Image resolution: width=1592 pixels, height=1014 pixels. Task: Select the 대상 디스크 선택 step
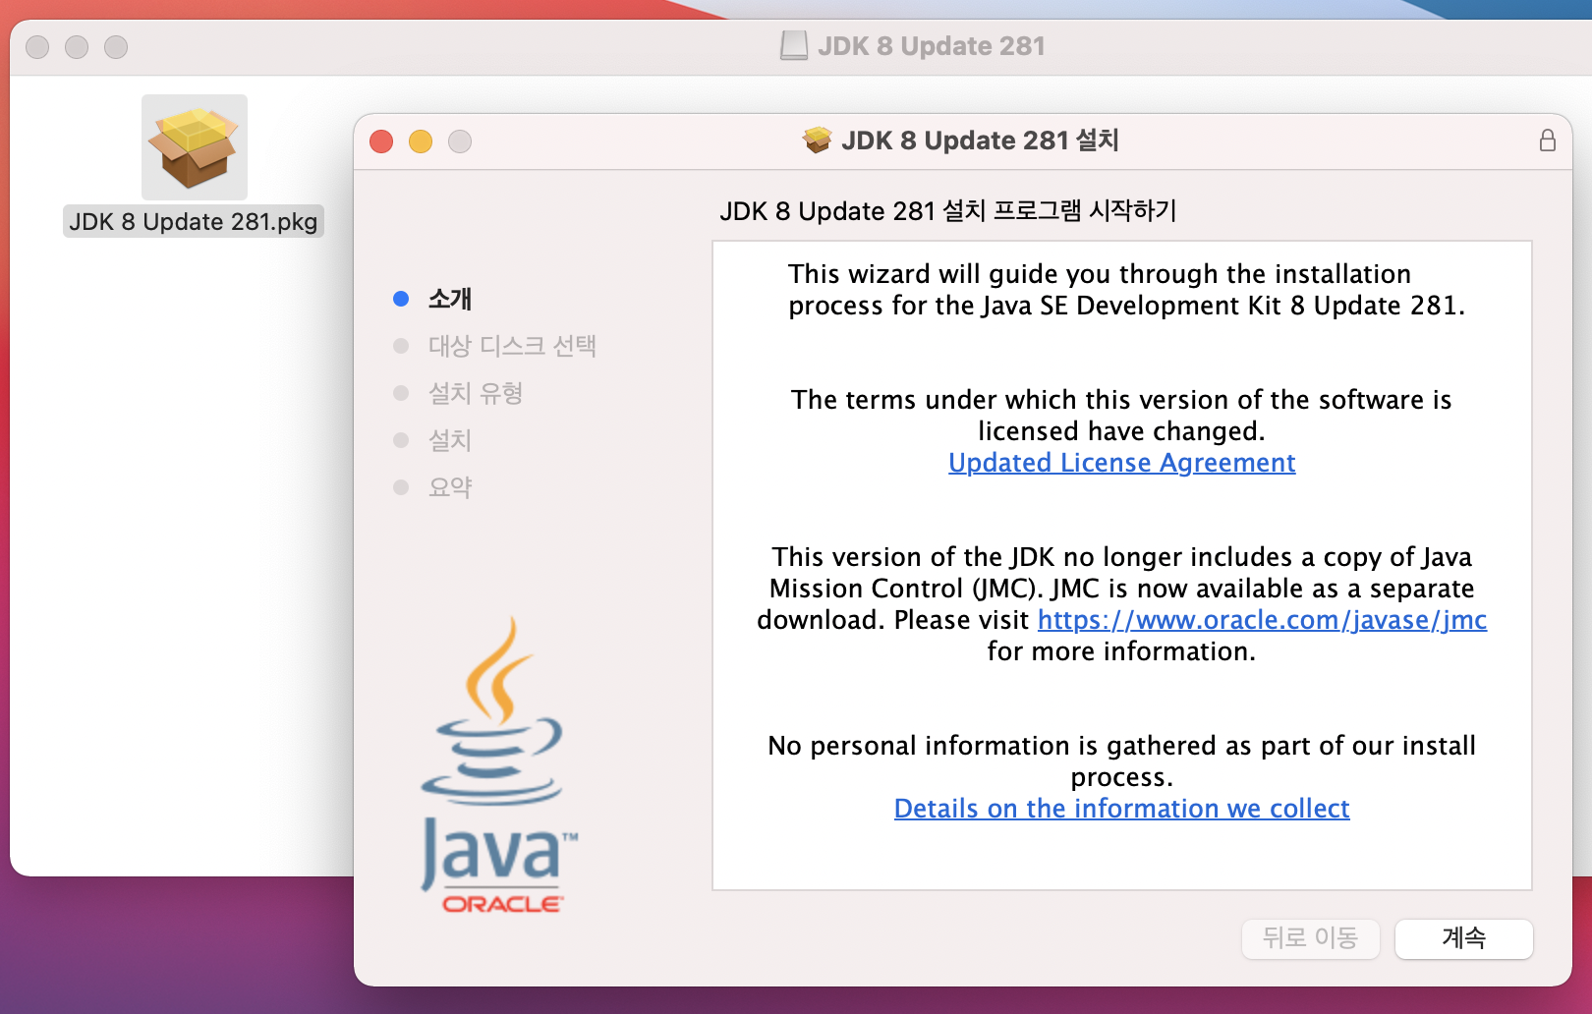tap(511, 346)
